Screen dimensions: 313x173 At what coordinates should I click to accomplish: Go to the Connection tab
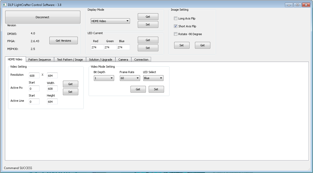141,60
